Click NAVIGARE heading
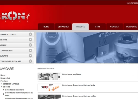Viewport: 138px width, 99px height. [7, 69]
